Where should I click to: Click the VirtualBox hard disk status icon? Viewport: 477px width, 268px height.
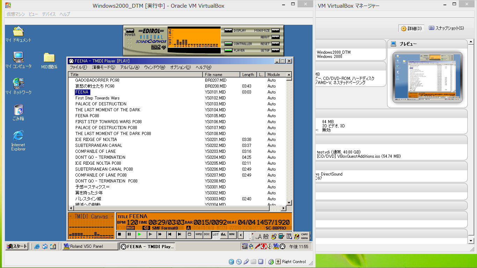point(231,262)
